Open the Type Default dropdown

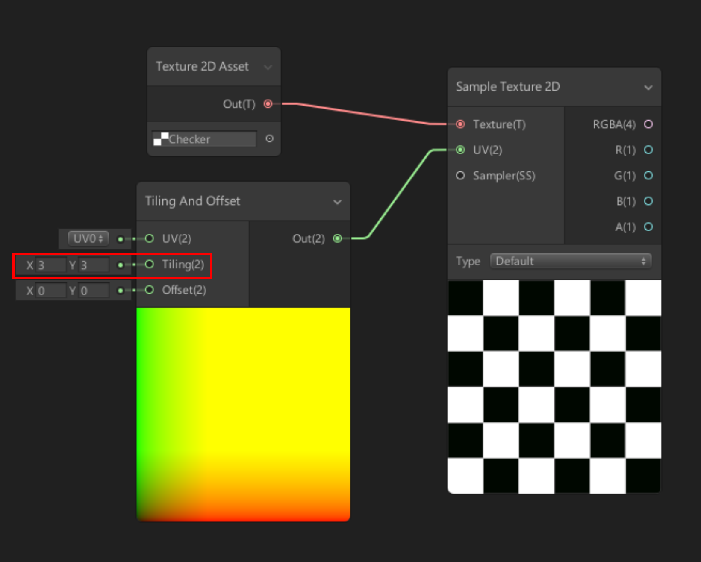pyautogui.click(x=571, y=261)
